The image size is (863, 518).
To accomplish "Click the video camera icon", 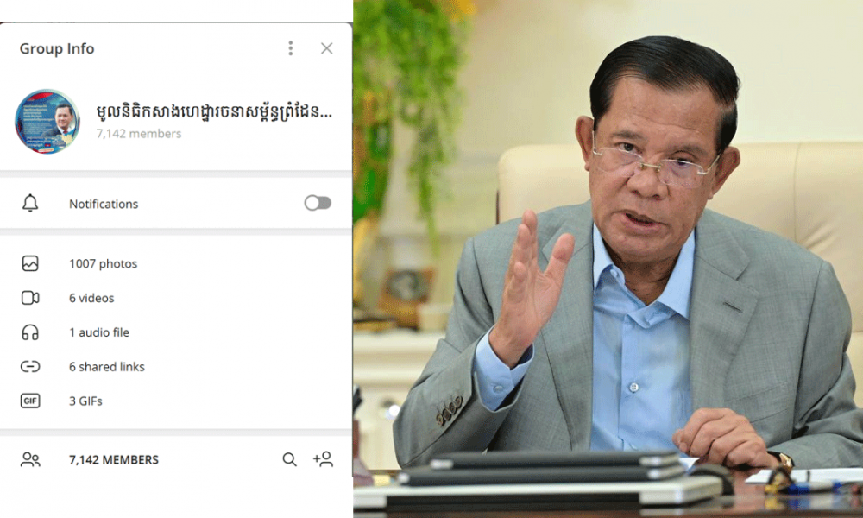I will (30, 298).
